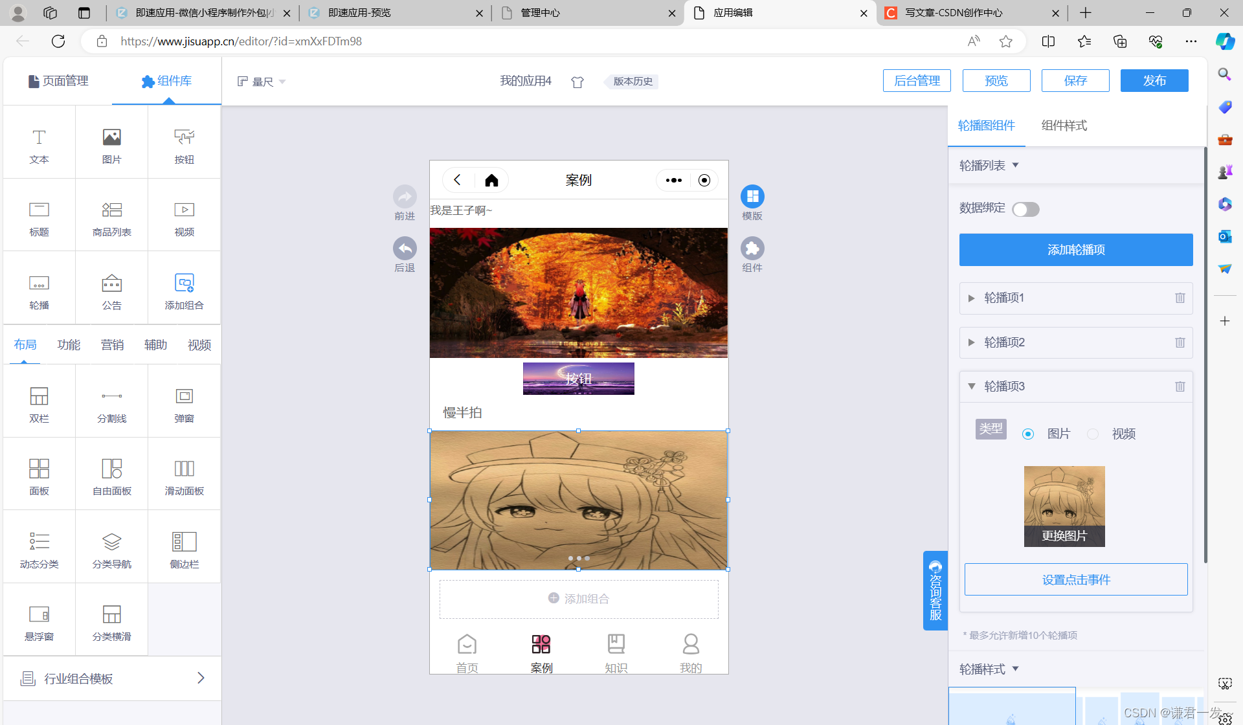Click the 添加轮播项 button
This screenshot has height=725, width=1243.
pyautogui.click(x=1075, y=250)
